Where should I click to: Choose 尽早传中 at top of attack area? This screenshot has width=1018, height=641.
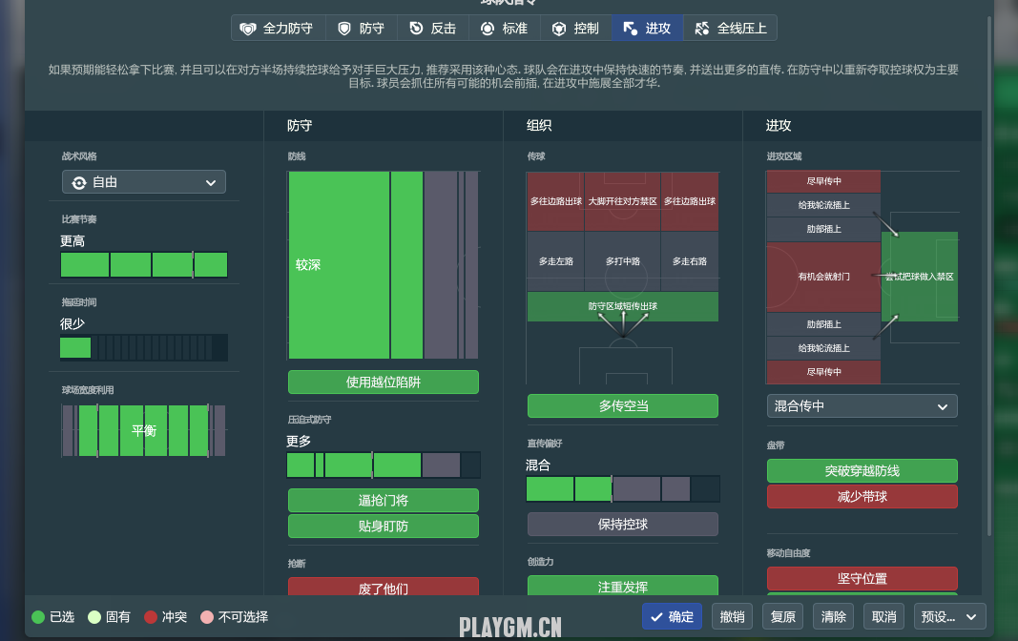pos(823,181)
